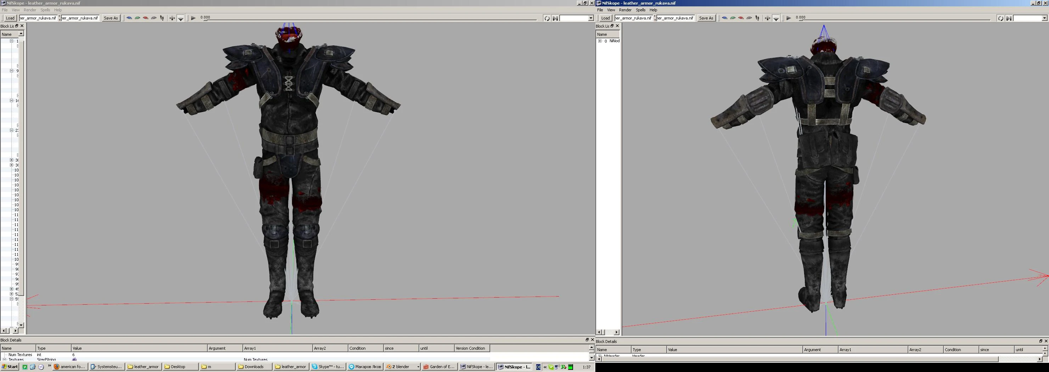Open Help menu in right NifSkope window

(x=653, y=10)
